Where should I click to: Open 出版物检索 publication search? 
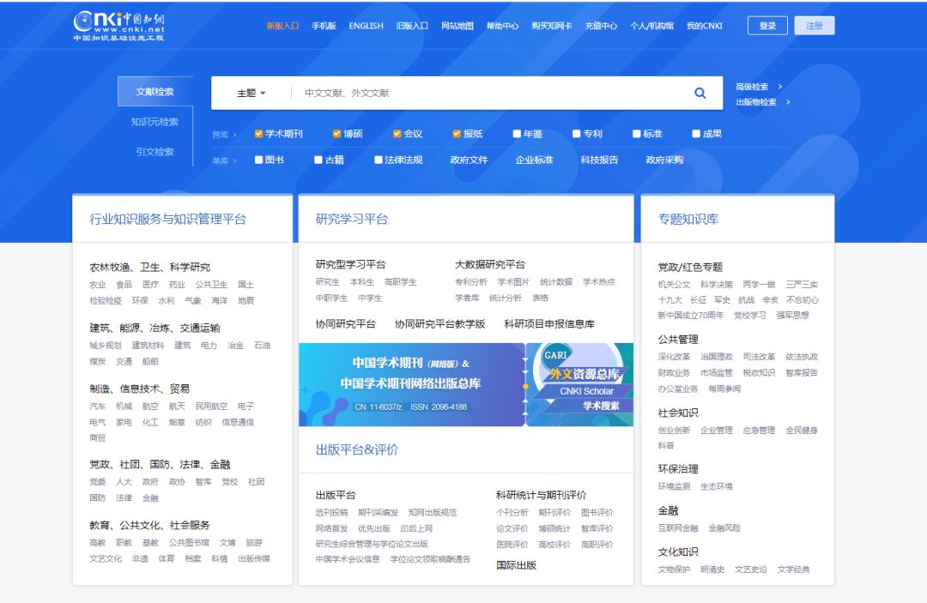(758, 103)
